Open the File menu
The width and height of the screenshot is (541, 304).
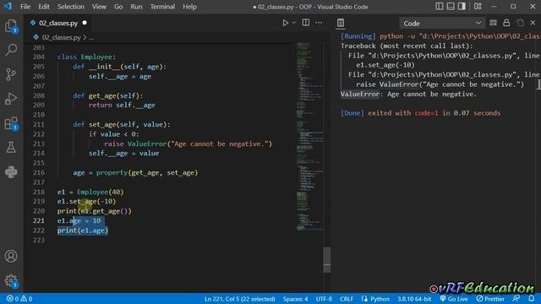coord(25,7)
